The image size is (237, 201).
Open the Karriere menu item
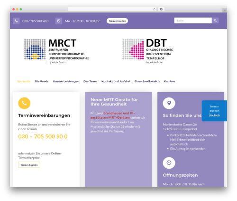169,81
